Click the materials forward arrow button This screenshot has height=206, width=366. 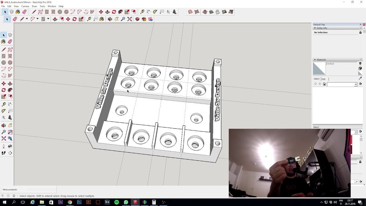pyautogui.click(x=320, y=84)
